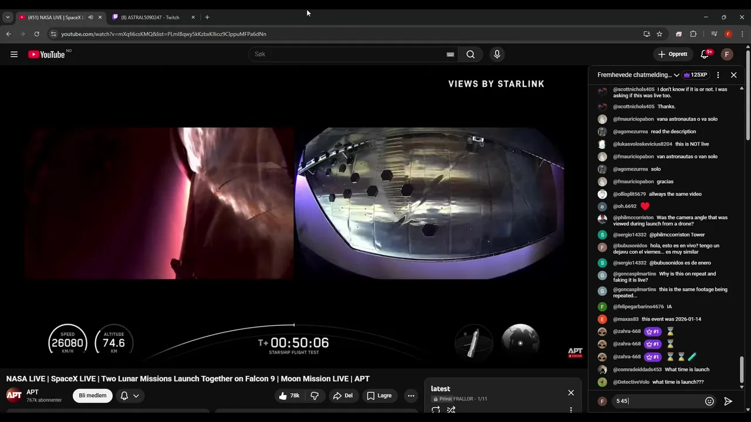Screen dimensions: 751x422
Task: Close the 'latest' playlist panel
Action: tap(571, 393)
